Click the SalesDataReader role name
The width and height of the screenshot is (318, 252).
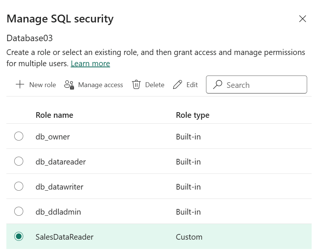click(x=64, y=237)
